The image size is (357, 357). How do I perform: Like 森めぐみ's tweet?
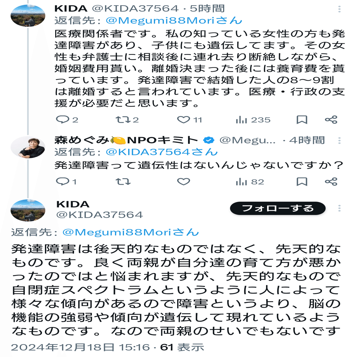[x=183, y=181]
